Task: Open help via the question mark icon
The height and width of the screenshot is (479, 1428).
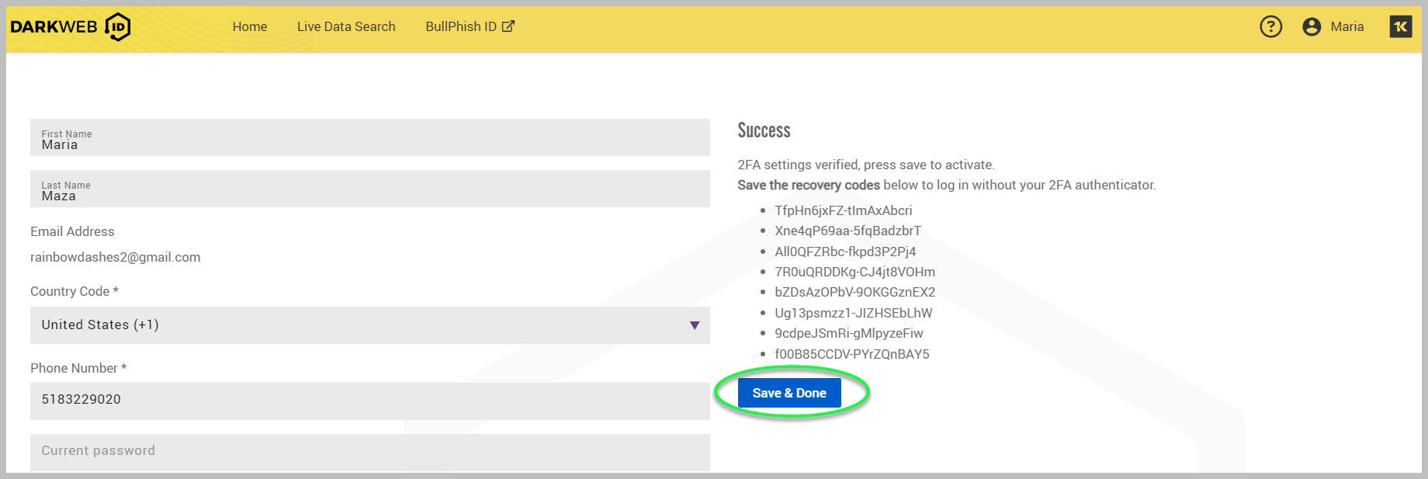Action: click(1270, 27)
